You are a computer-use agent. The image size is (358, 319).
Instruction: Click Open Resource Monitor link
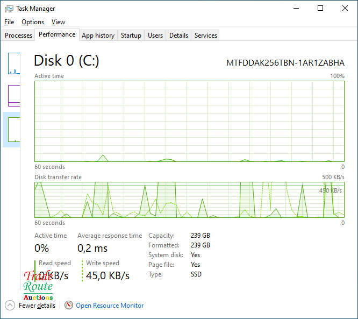110,306
